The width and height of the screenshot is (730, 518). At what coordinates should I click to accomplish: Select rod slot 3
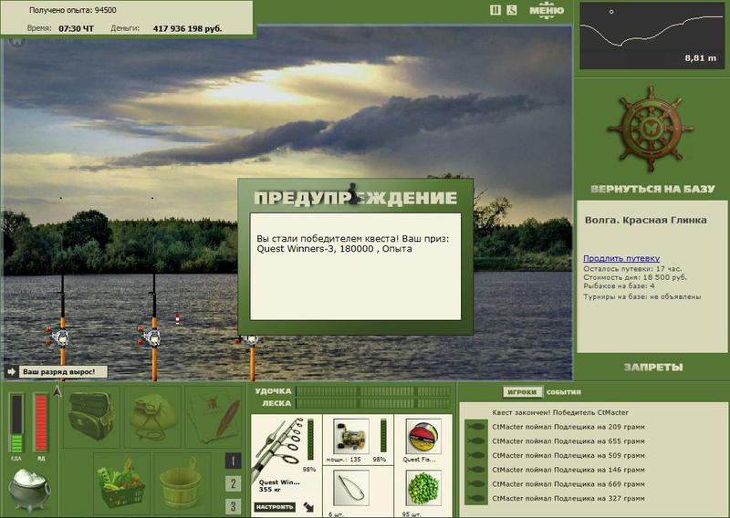(233, 506)
